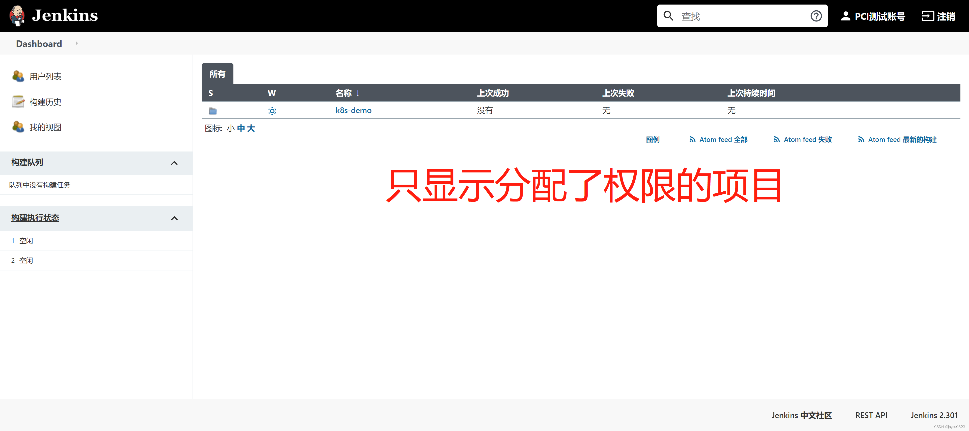Open the Dashboard breadcrumb menu

tap(76, 43)
